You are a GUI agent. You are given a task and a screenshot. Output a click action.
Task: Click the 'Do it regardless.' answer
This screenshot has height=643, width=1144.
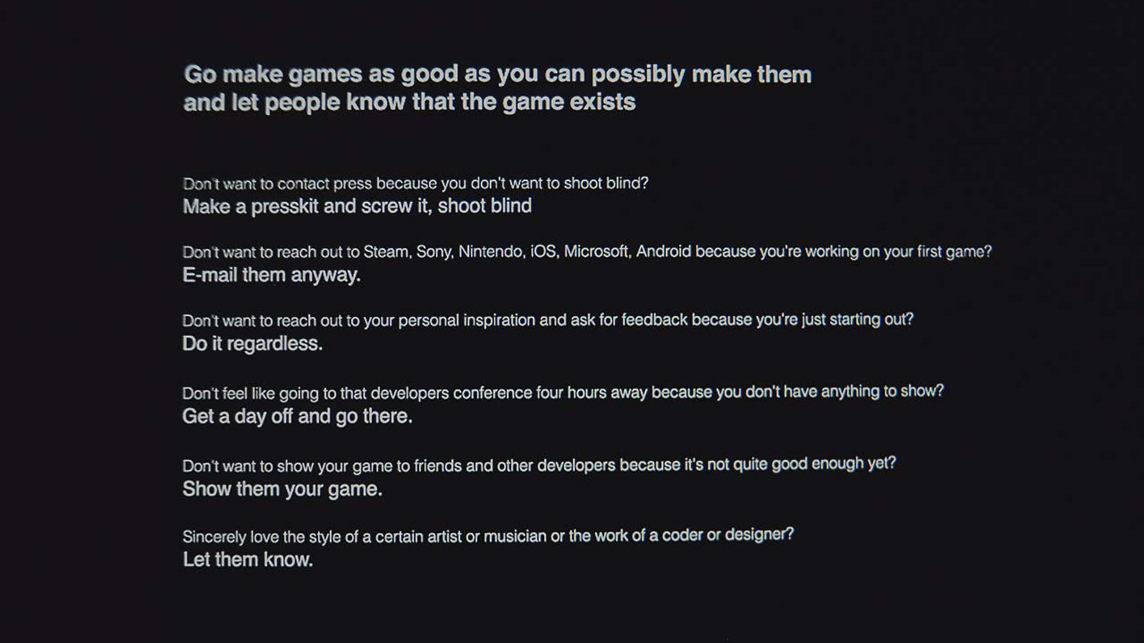click(252, 344)
